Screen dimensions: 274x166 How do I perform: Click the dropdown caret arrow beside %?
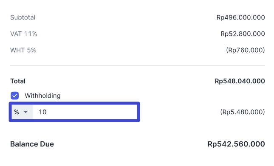(25, 112)
